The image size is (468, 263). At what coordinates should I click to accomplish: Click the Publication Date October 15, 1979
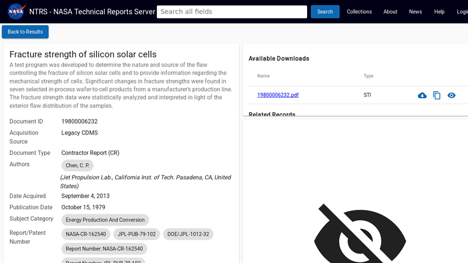coord(83,207)
